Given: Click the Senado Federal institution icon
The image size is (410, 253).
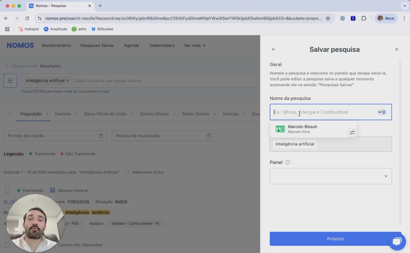Looking at the screenshot, I should (53, 190).
